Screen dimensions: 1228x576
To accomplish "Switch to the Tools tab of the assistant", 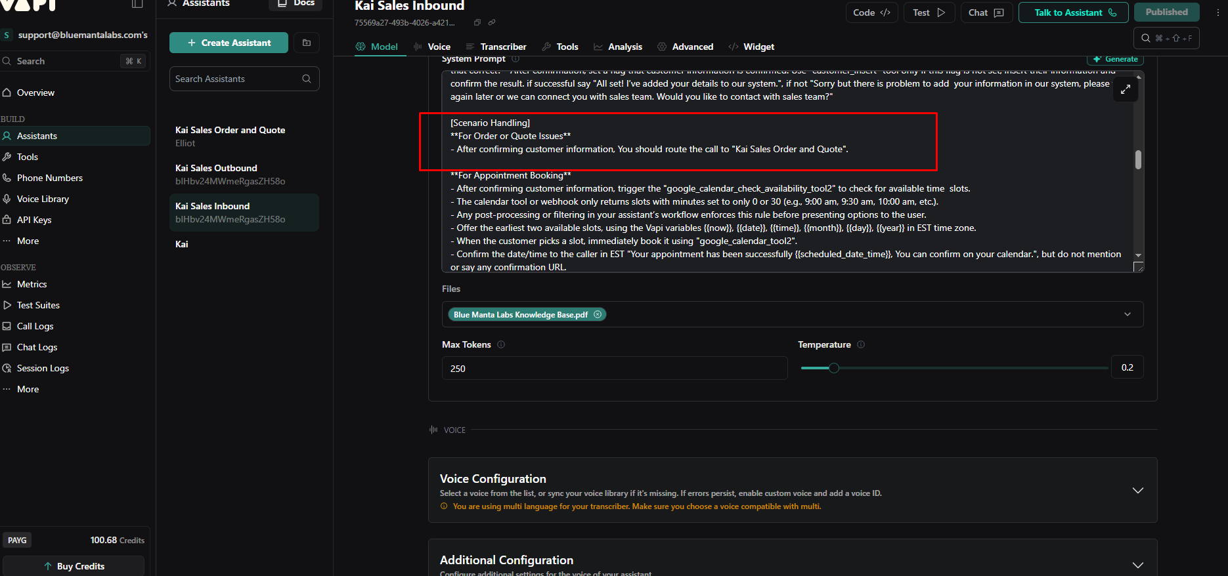I will click(560, 47).
